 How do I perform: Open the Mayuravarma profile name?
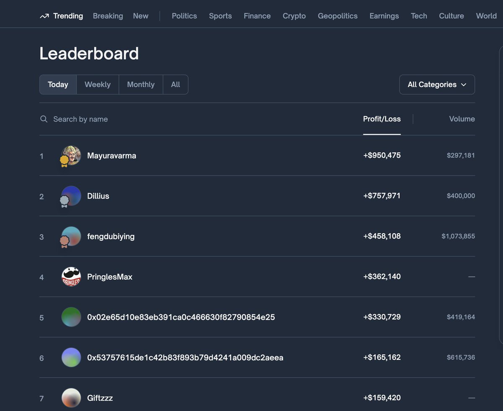[111, 156]
